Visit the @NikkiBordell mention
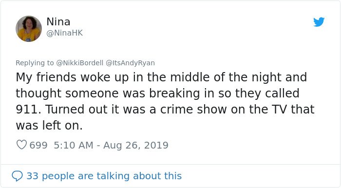 click(79, 63)
